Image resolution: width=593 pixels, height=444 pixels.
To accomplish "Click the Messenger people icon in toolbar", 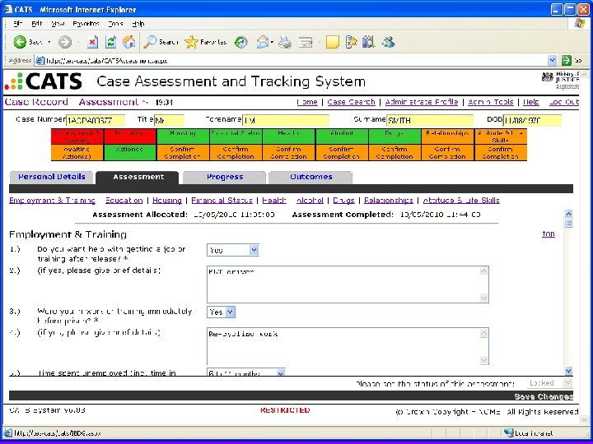I will (388, 42).
